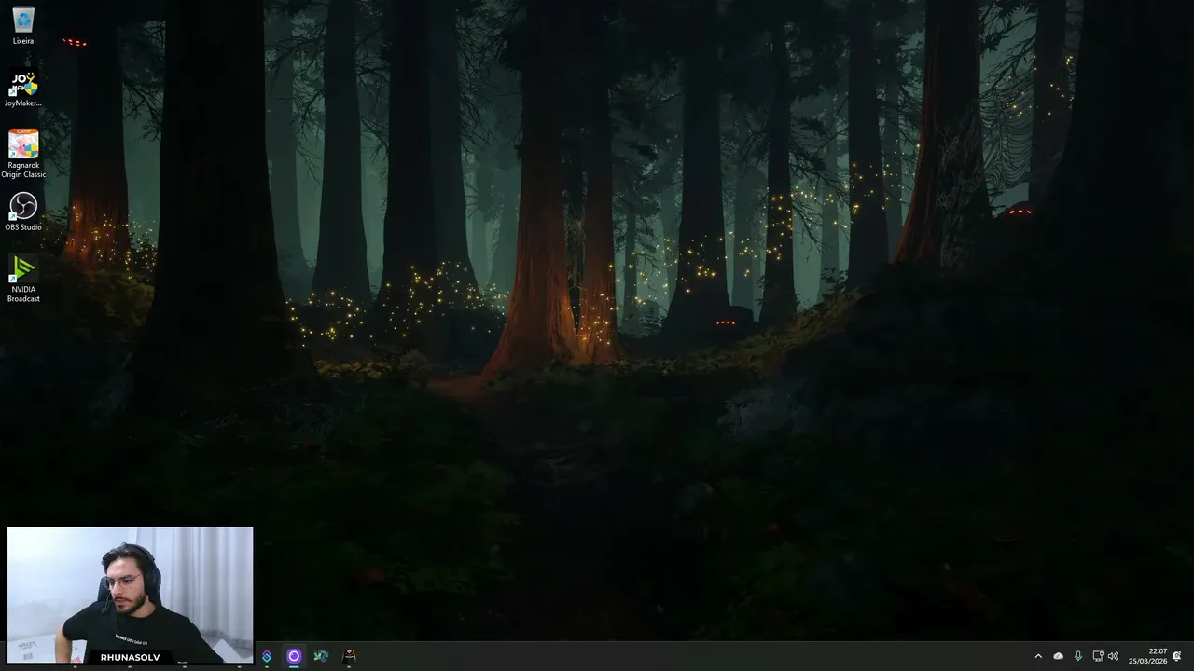This screenshot has height=671, width=1194.
Task: Select the Ragnarok Origin Classic desktop icon
Action: tap(23, 153)
